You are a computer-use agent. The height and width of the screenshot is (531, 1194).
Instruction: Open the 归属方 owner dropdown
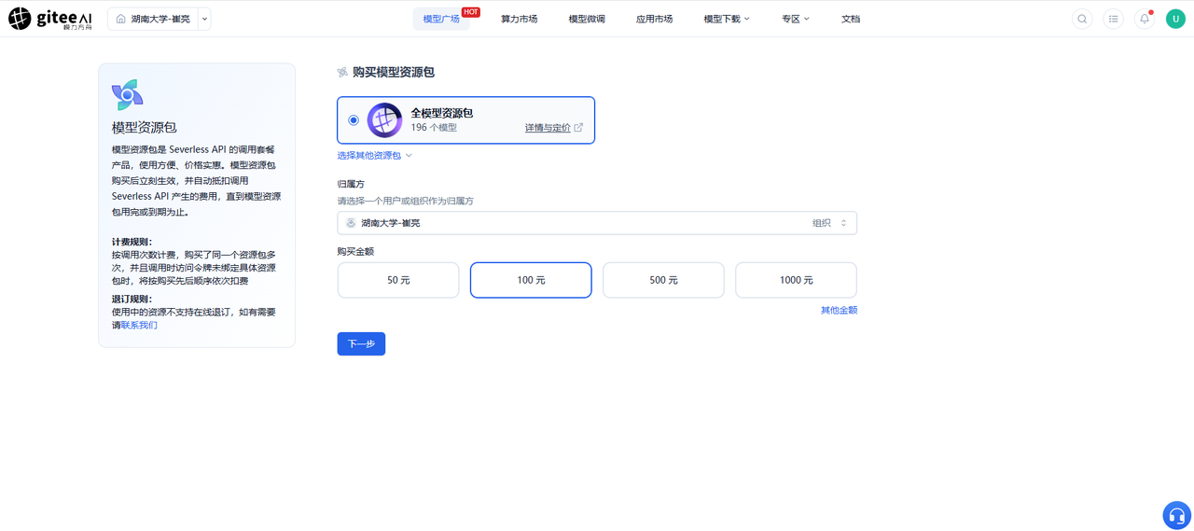(x=597, y=223)
